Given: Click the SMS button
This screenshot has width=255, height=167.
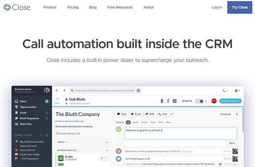Looking at the screenshot, I should coord(150,114).
